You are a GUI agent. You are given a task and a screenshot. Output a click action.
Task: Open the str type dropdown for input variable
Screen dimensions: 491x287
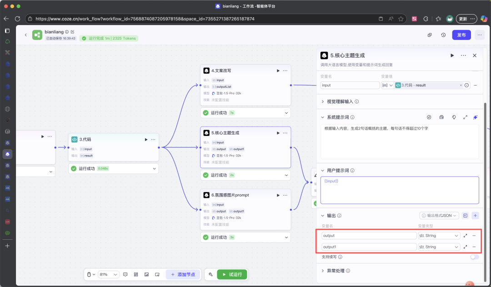pyautogui.click(x=387, y=85)
